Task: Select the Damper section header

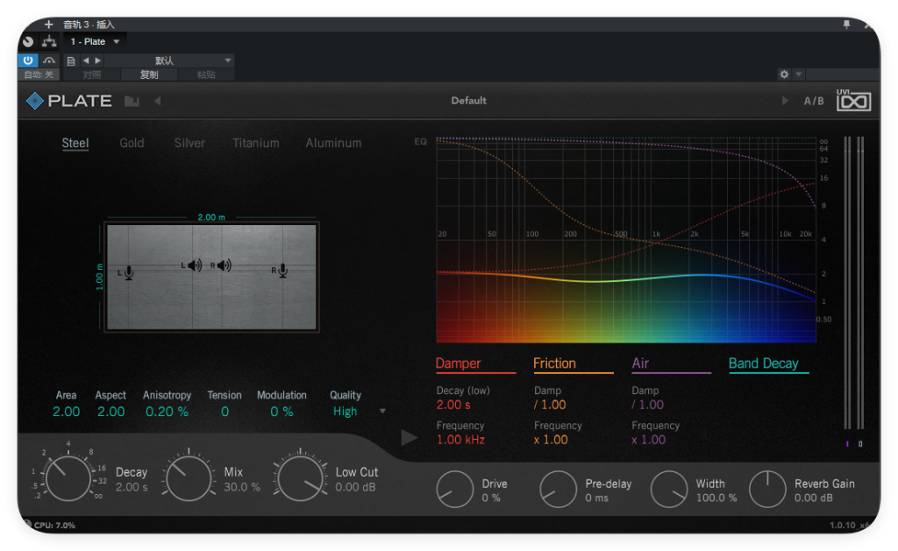Action: 475,364
